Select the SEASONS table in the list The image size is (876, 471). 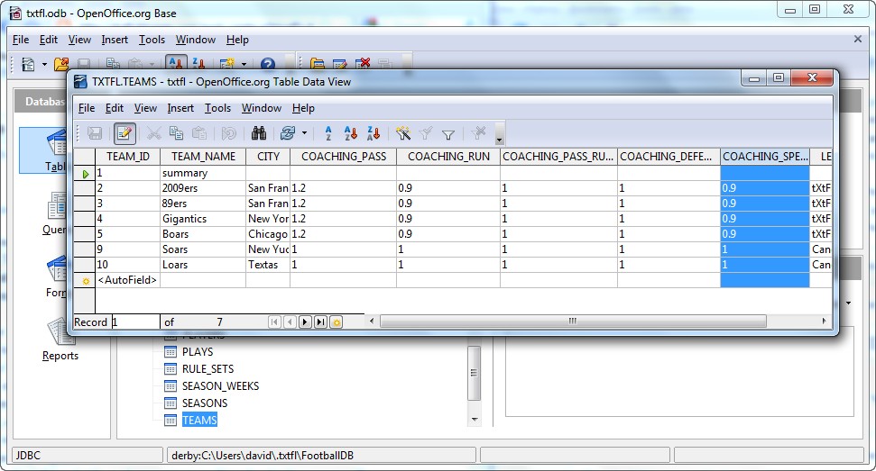204,403
